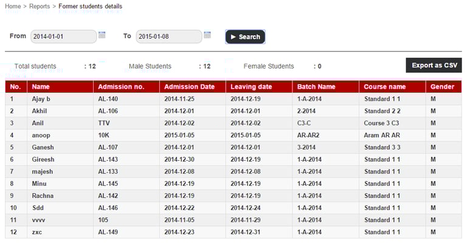Open the To date calendar picker
The height and width of the screenshot is (244, 467).
[x=207, y=35]
